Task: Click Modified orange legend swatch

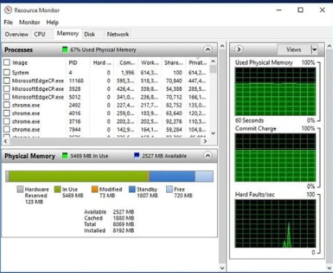Action: [95, 189]
